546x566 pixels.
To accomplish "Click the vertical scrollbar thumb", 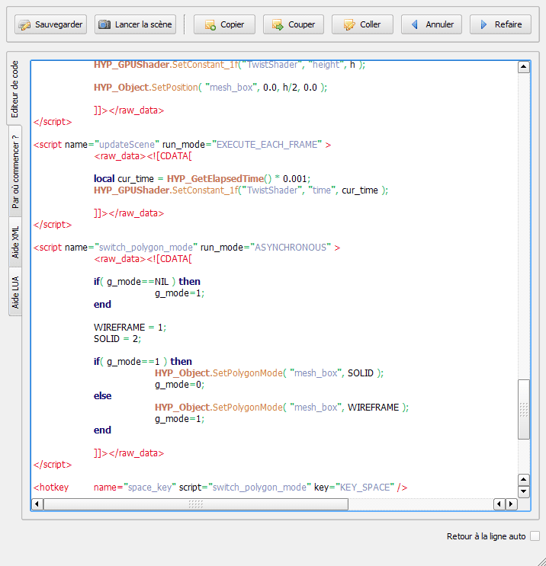I will pyautogui.click(x=524, y=409).
